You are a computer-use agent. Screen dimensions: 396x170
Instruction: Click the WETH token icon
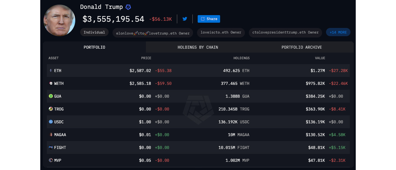pos(50,84)
